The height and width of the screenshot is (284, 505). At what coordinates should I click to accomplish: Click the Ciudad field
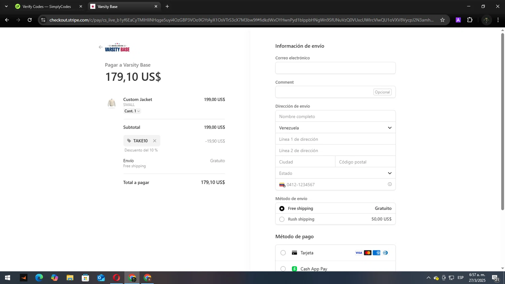305,162
